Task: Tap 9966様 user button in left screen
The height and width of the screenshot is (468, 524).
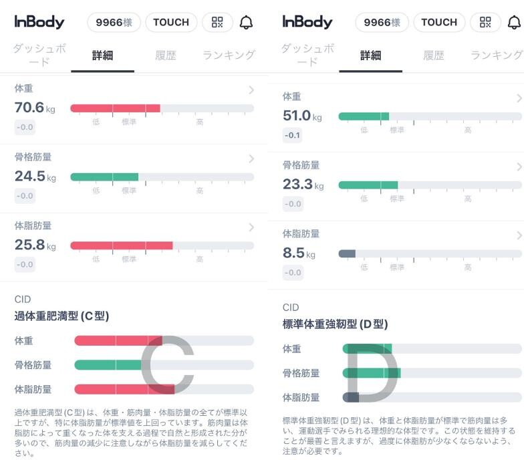Action: point(114,22)
